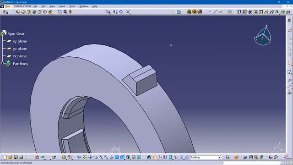Select the Shaft tool in top toolbar
This screenshot has width=293, height=165.
250,12
